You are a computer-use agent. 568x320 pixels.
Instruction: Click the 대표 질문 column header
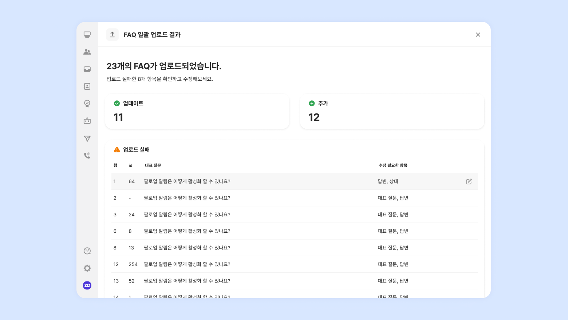coord(153,165)
